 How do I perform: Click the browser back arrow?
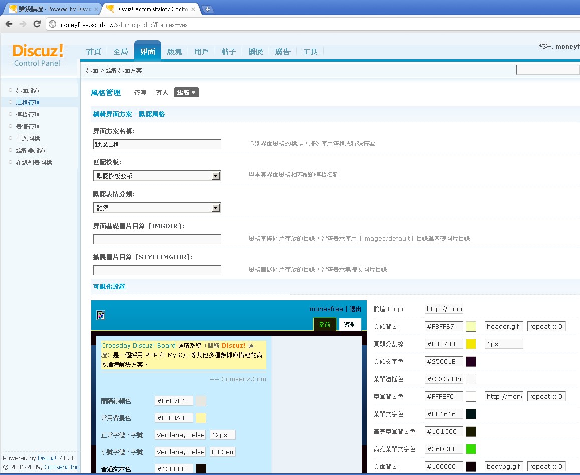[x=9, y=24]
